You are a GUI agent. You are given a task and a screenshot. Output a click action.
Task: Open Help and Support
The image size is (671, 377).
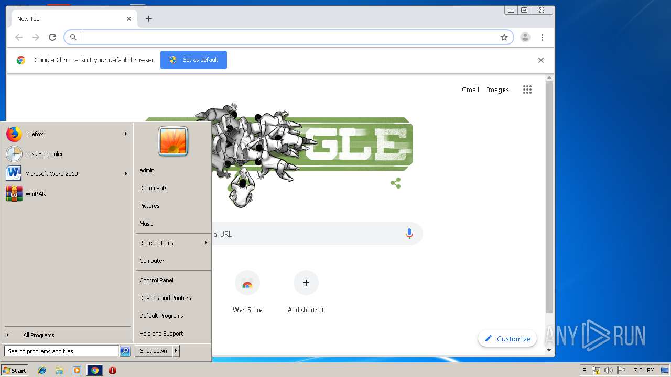click(161, 334)
